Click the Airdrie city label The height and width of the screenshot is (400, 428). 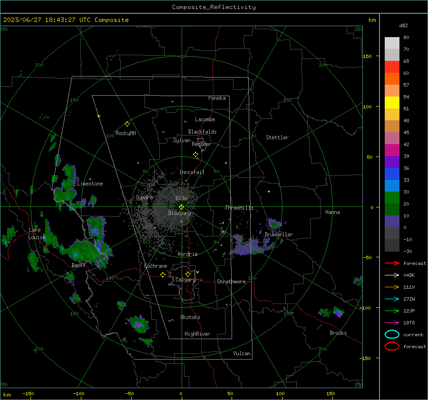[x=187, y=254]
